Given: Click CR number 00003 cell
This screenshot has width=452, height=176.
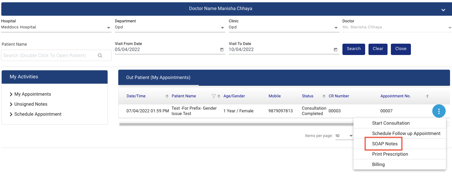Looking at the screenshot, I should pos(335,111).
